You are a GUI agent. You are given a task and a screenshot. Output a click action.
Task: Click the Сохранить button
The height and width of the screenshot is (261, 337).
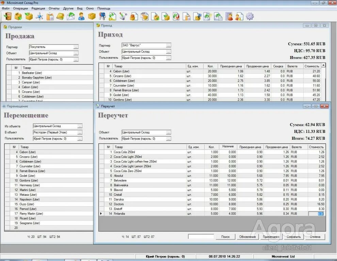coord(293,237)
